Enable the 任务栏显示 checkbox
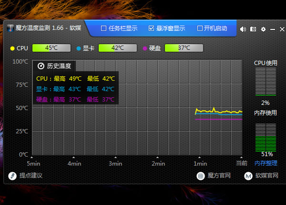This screenshot has height=205, width=286. coord(104,28)
